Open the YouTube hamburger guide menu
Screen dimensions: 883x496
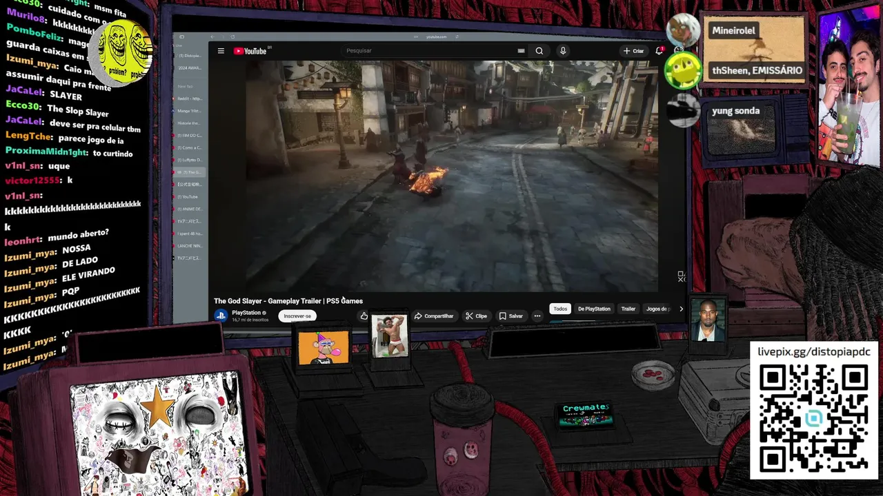click(221, 51)
